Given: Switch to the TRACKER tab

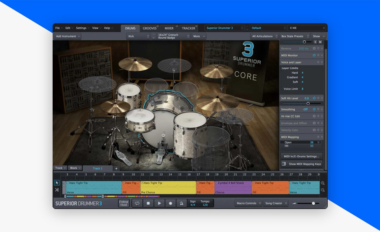Looking at the screenshot, I should click(x=189, y=28).
